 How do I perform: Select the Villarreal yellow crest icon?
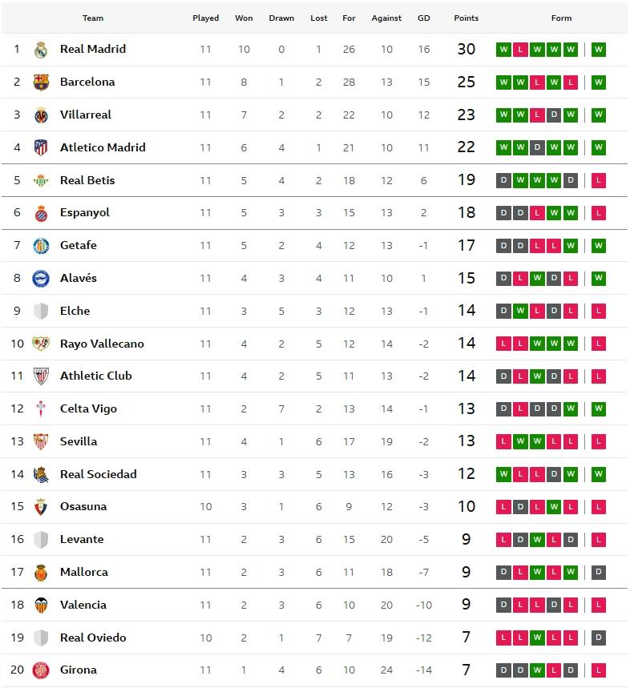tap(41, 115)
